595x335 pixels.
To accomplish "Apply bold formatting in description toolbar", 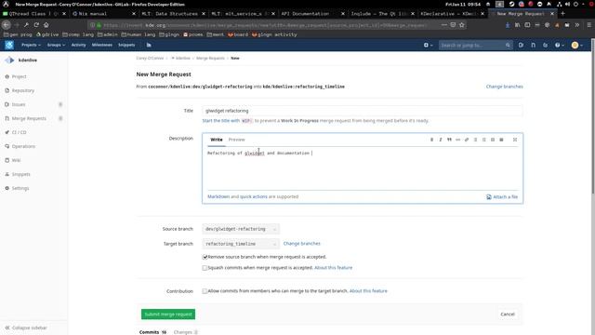I will click(431, 140).
